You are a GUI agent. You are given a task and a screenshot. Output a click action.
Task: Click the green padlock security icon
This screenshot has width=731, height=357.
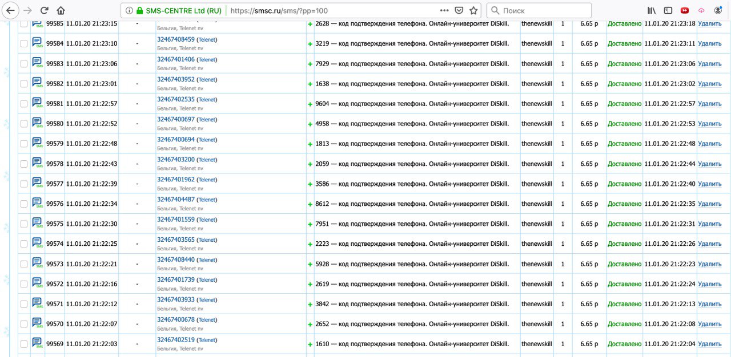tap(139, 10)
